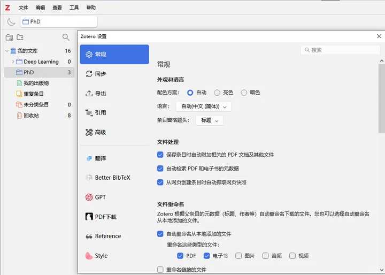Open the 语言 language dropdown
Screen dimensions: 385x275
pos(204,106)
